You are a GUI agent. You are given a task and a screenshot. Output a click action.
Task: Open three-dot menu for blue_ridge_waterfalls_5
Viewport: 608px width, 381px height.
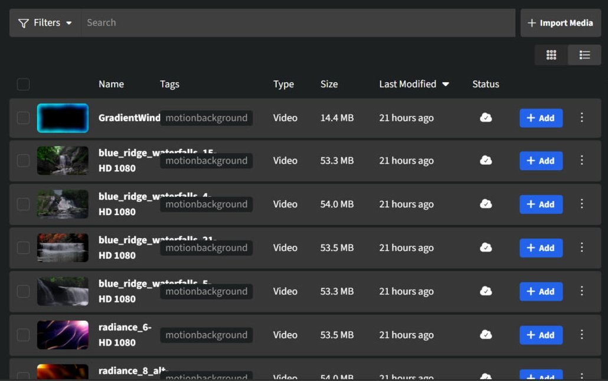tap(581, 291)
